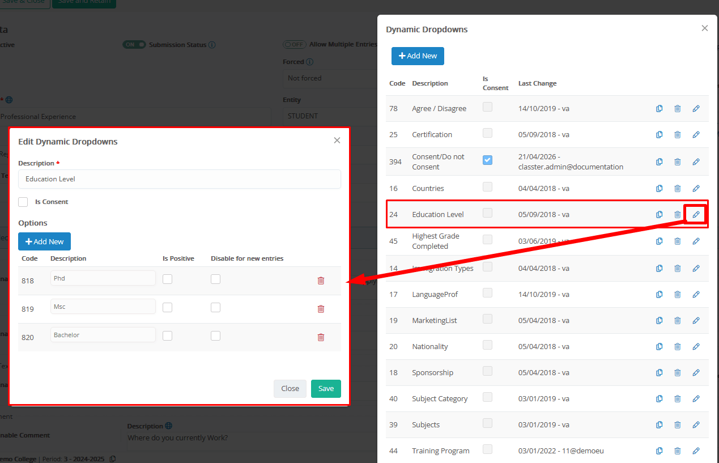
Task: Enable Disable for new entries on Msc
Action: (x=215, y=307)
